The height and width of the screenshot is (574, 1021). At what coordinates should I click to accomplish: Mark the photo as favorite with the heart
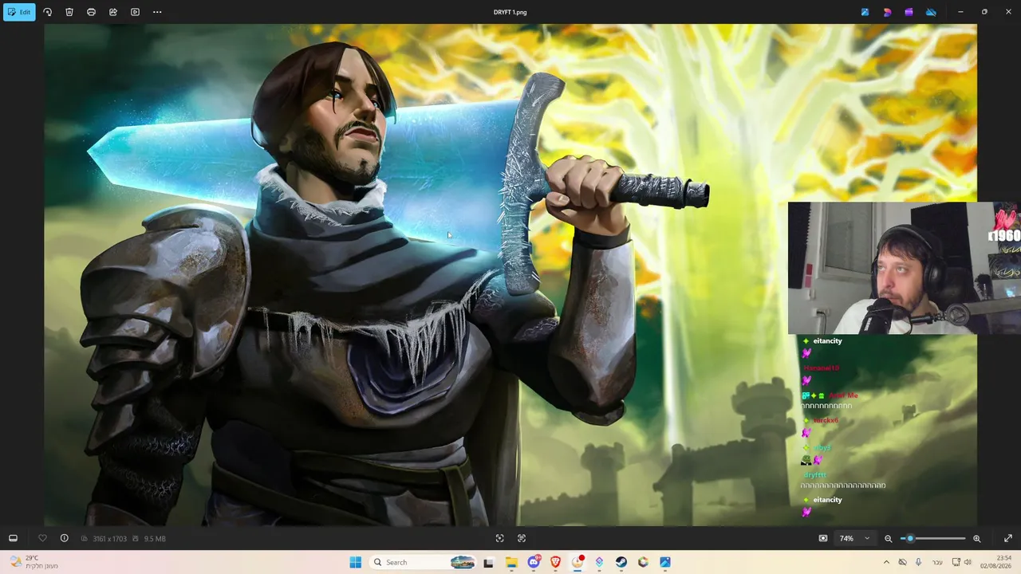pos(42,538)
